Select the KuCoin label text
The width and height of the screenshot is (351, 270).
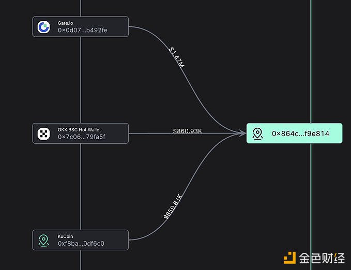65,236
